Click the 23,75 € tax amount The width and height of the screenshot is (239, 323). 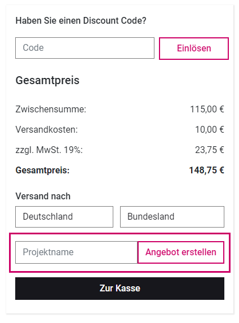(210, 150)
